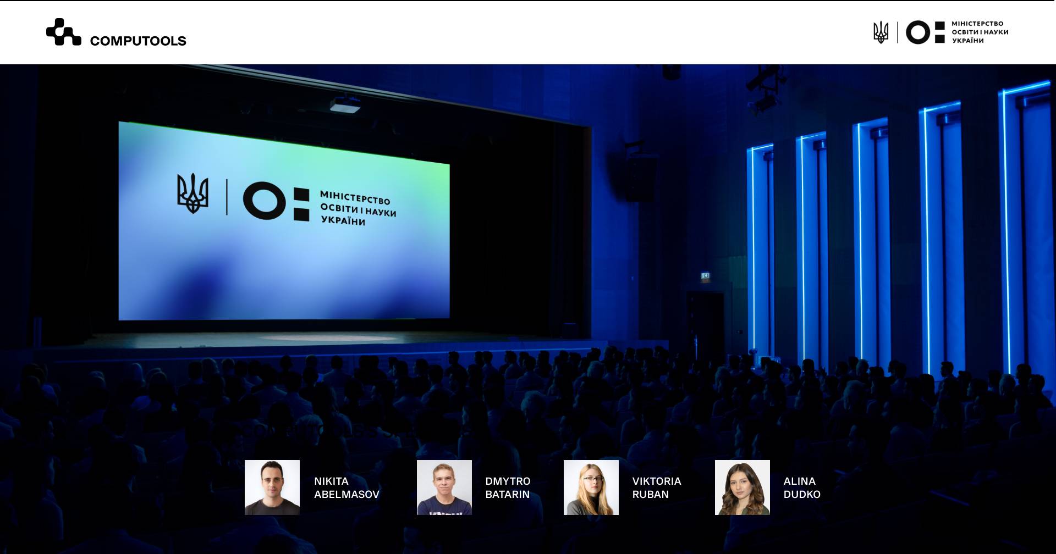Click the Computools logo icon
The image size is (1056, 554).
click(64, 32)
